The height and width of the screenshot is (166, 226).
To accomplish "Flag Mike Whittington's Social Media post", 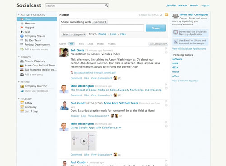I will 166,84.
